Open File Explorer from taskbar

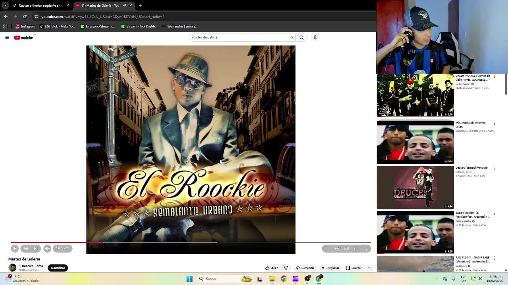click(272, 279)
